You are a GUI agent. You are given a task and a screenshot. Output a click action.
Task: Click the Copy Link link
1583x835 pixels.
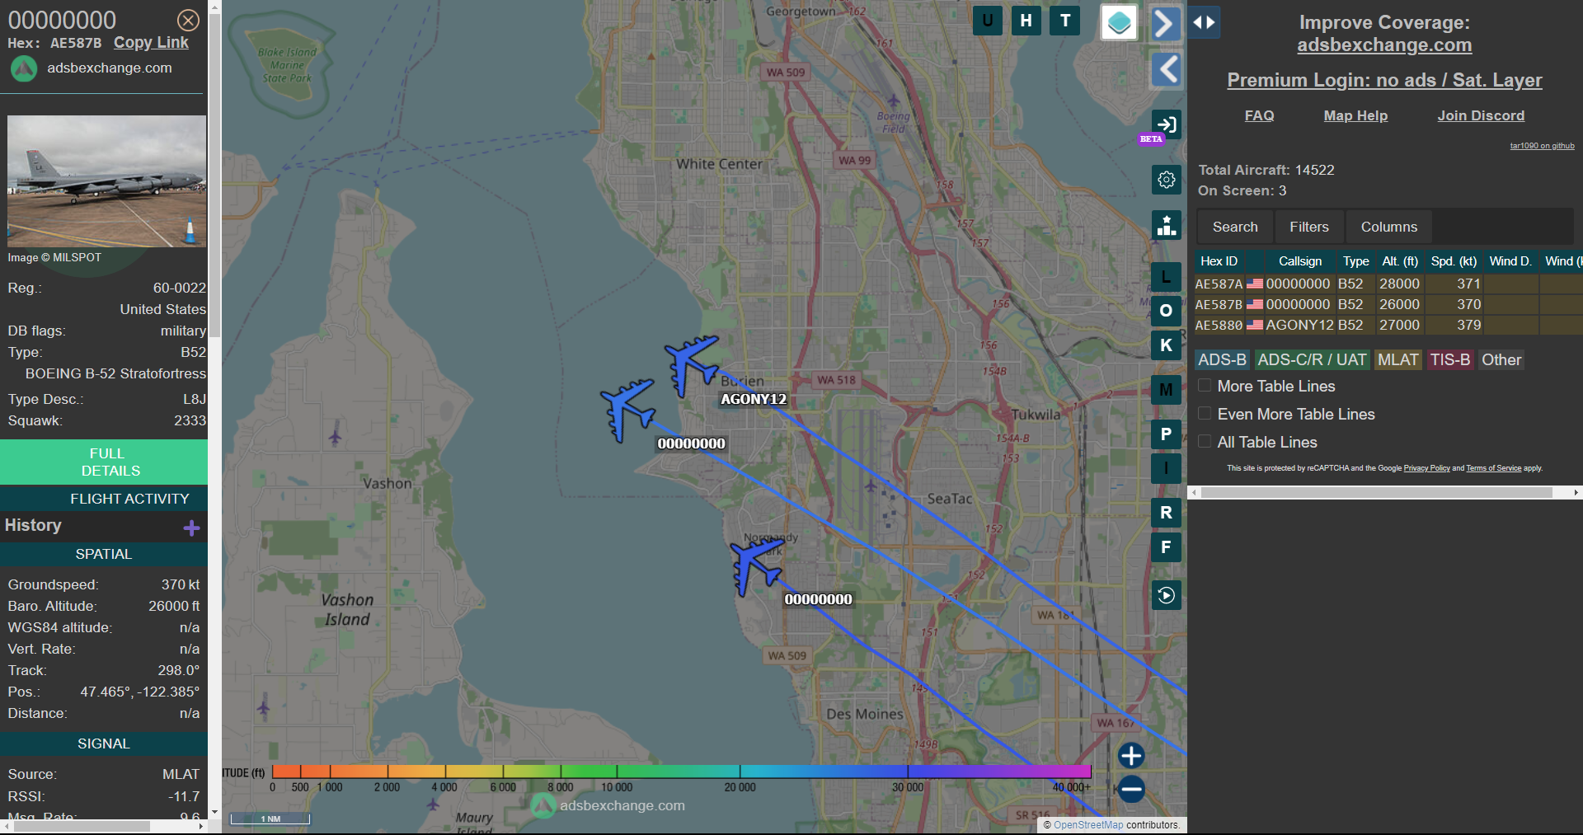pyautogui.click(x=151, y=43)
